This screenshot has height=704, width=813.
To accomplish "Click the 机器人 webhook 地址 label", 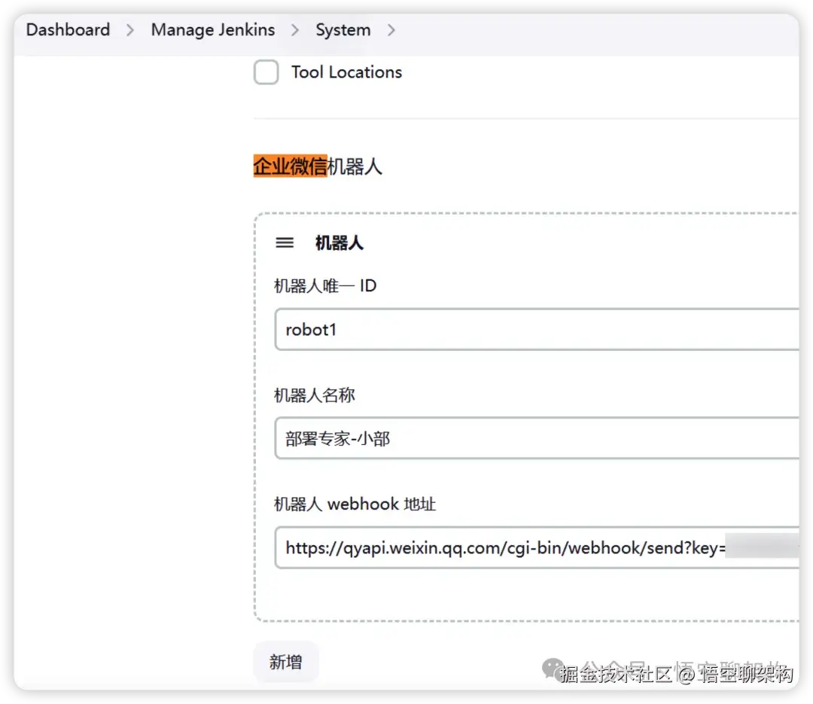I will [x=355, y=504].
